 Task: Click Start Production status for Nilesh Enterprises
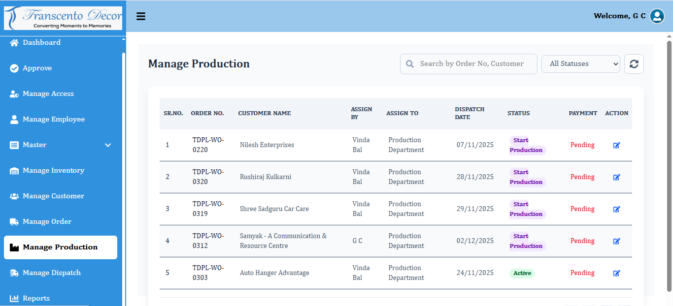[527, 145]
